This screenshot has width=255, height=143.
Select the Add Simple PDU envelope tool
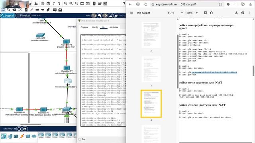click(55, 10)
